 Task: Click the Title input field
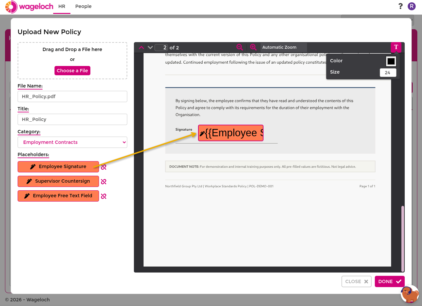(x=72, y=119)
